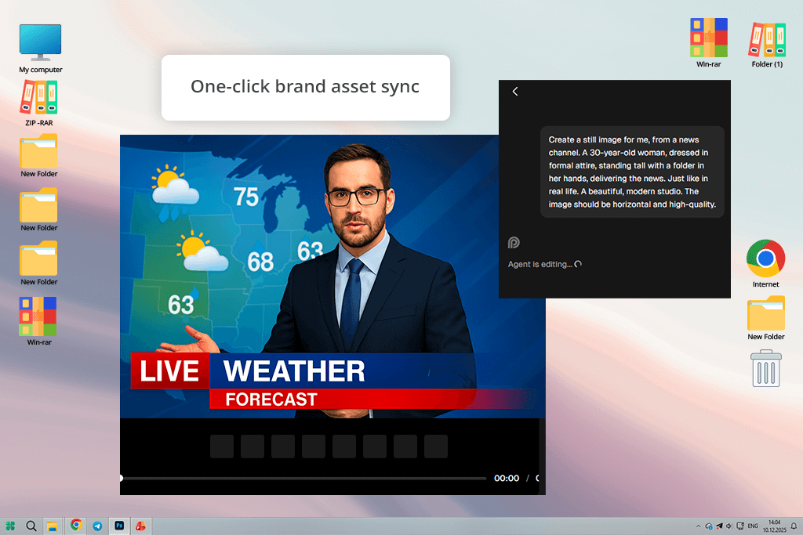This screenshot has width=803, height=535.
Task: Click the temperature '68' on weather map
Action: 260,262
